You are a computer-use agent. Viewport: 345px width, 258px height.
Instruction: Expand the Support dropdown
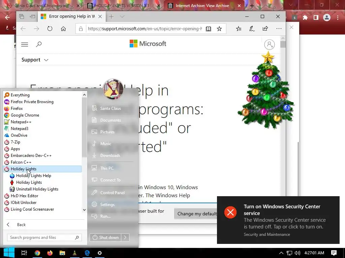tap(35, 60)
